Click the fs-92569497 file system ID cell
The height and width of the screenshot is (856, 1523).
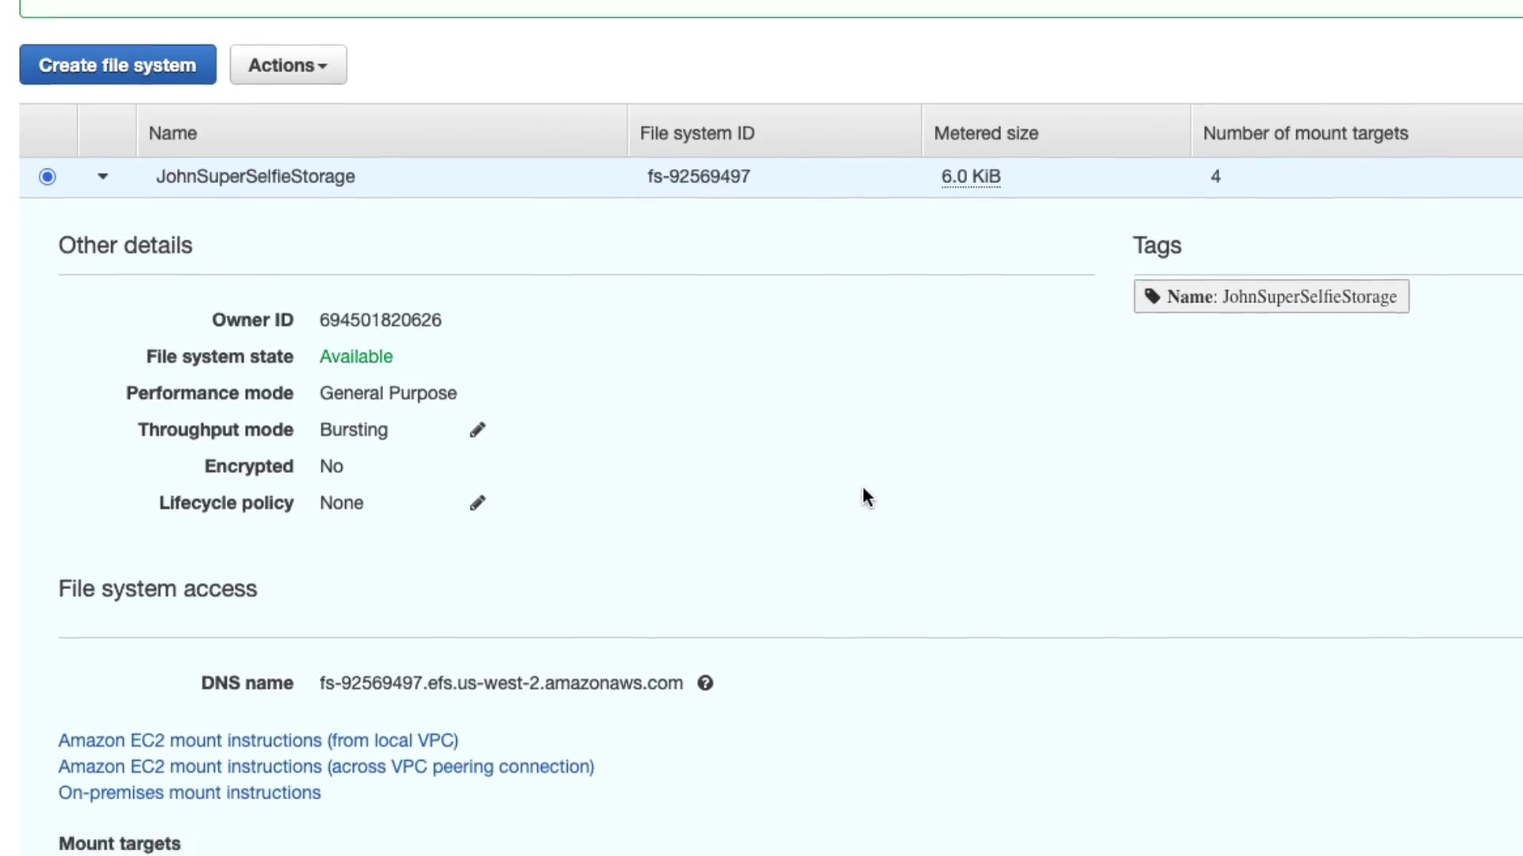click(x=698, y=177)
